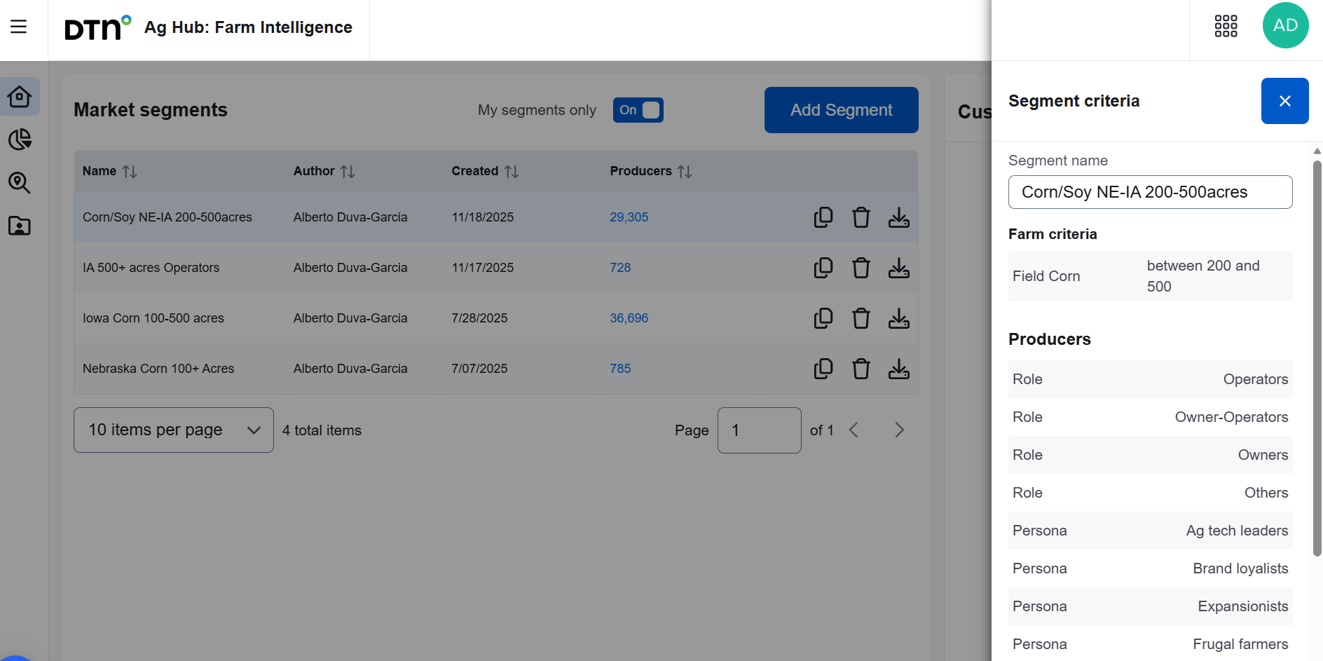Copy the Corn/Soy NE-IA 200-500acres segment

click(x=823, y=217)
